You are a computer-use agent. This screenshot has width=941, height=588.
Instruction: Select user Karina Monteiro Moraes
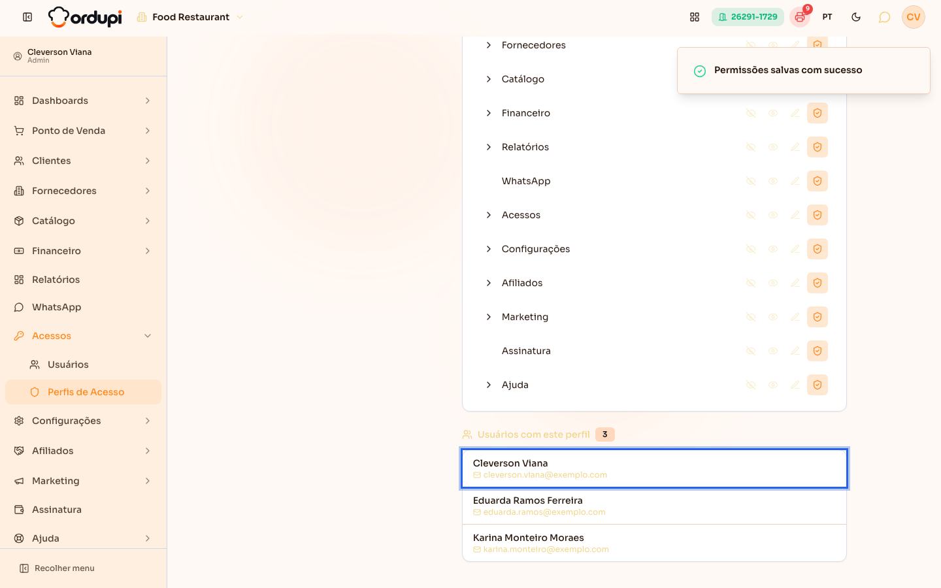tap(654, 543)
